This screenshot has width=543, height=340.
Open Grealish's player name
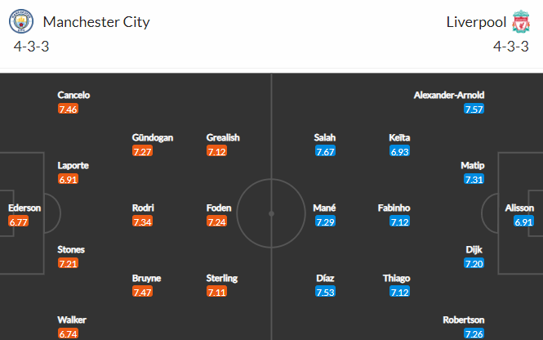223,137
